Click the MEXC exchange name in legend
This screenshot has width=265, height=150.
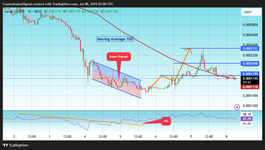click(38, 11)
